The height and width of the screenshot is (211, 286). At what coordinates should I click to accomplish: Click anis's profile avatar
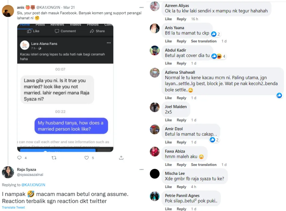[x=8, y=11]
